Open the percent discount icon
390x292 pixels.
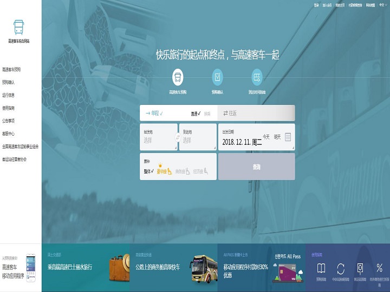(379, 268)
